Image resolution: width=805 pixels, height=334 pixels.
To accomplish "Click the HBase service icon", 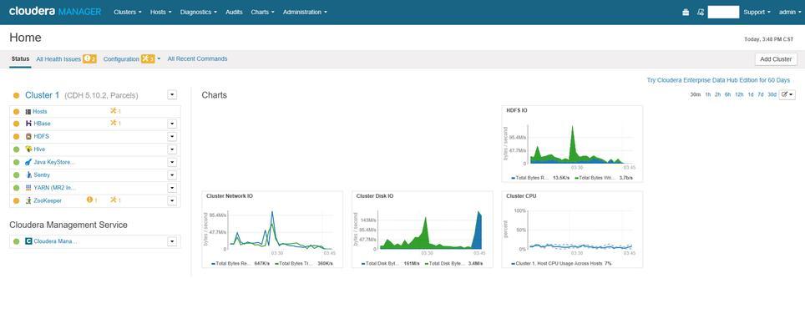I will coord(28,124).
